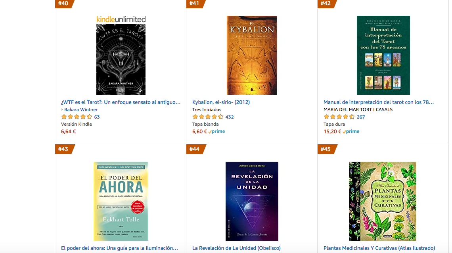Visit the Bakara Wintner author page

(x=81, y=110)
